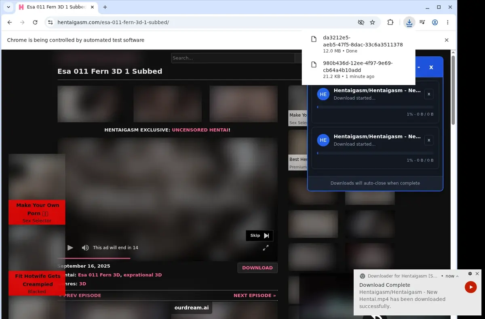The width and height of the screenshot is (485, 319).
Task: Click first download's progress bar
Action: click(375, 107)
